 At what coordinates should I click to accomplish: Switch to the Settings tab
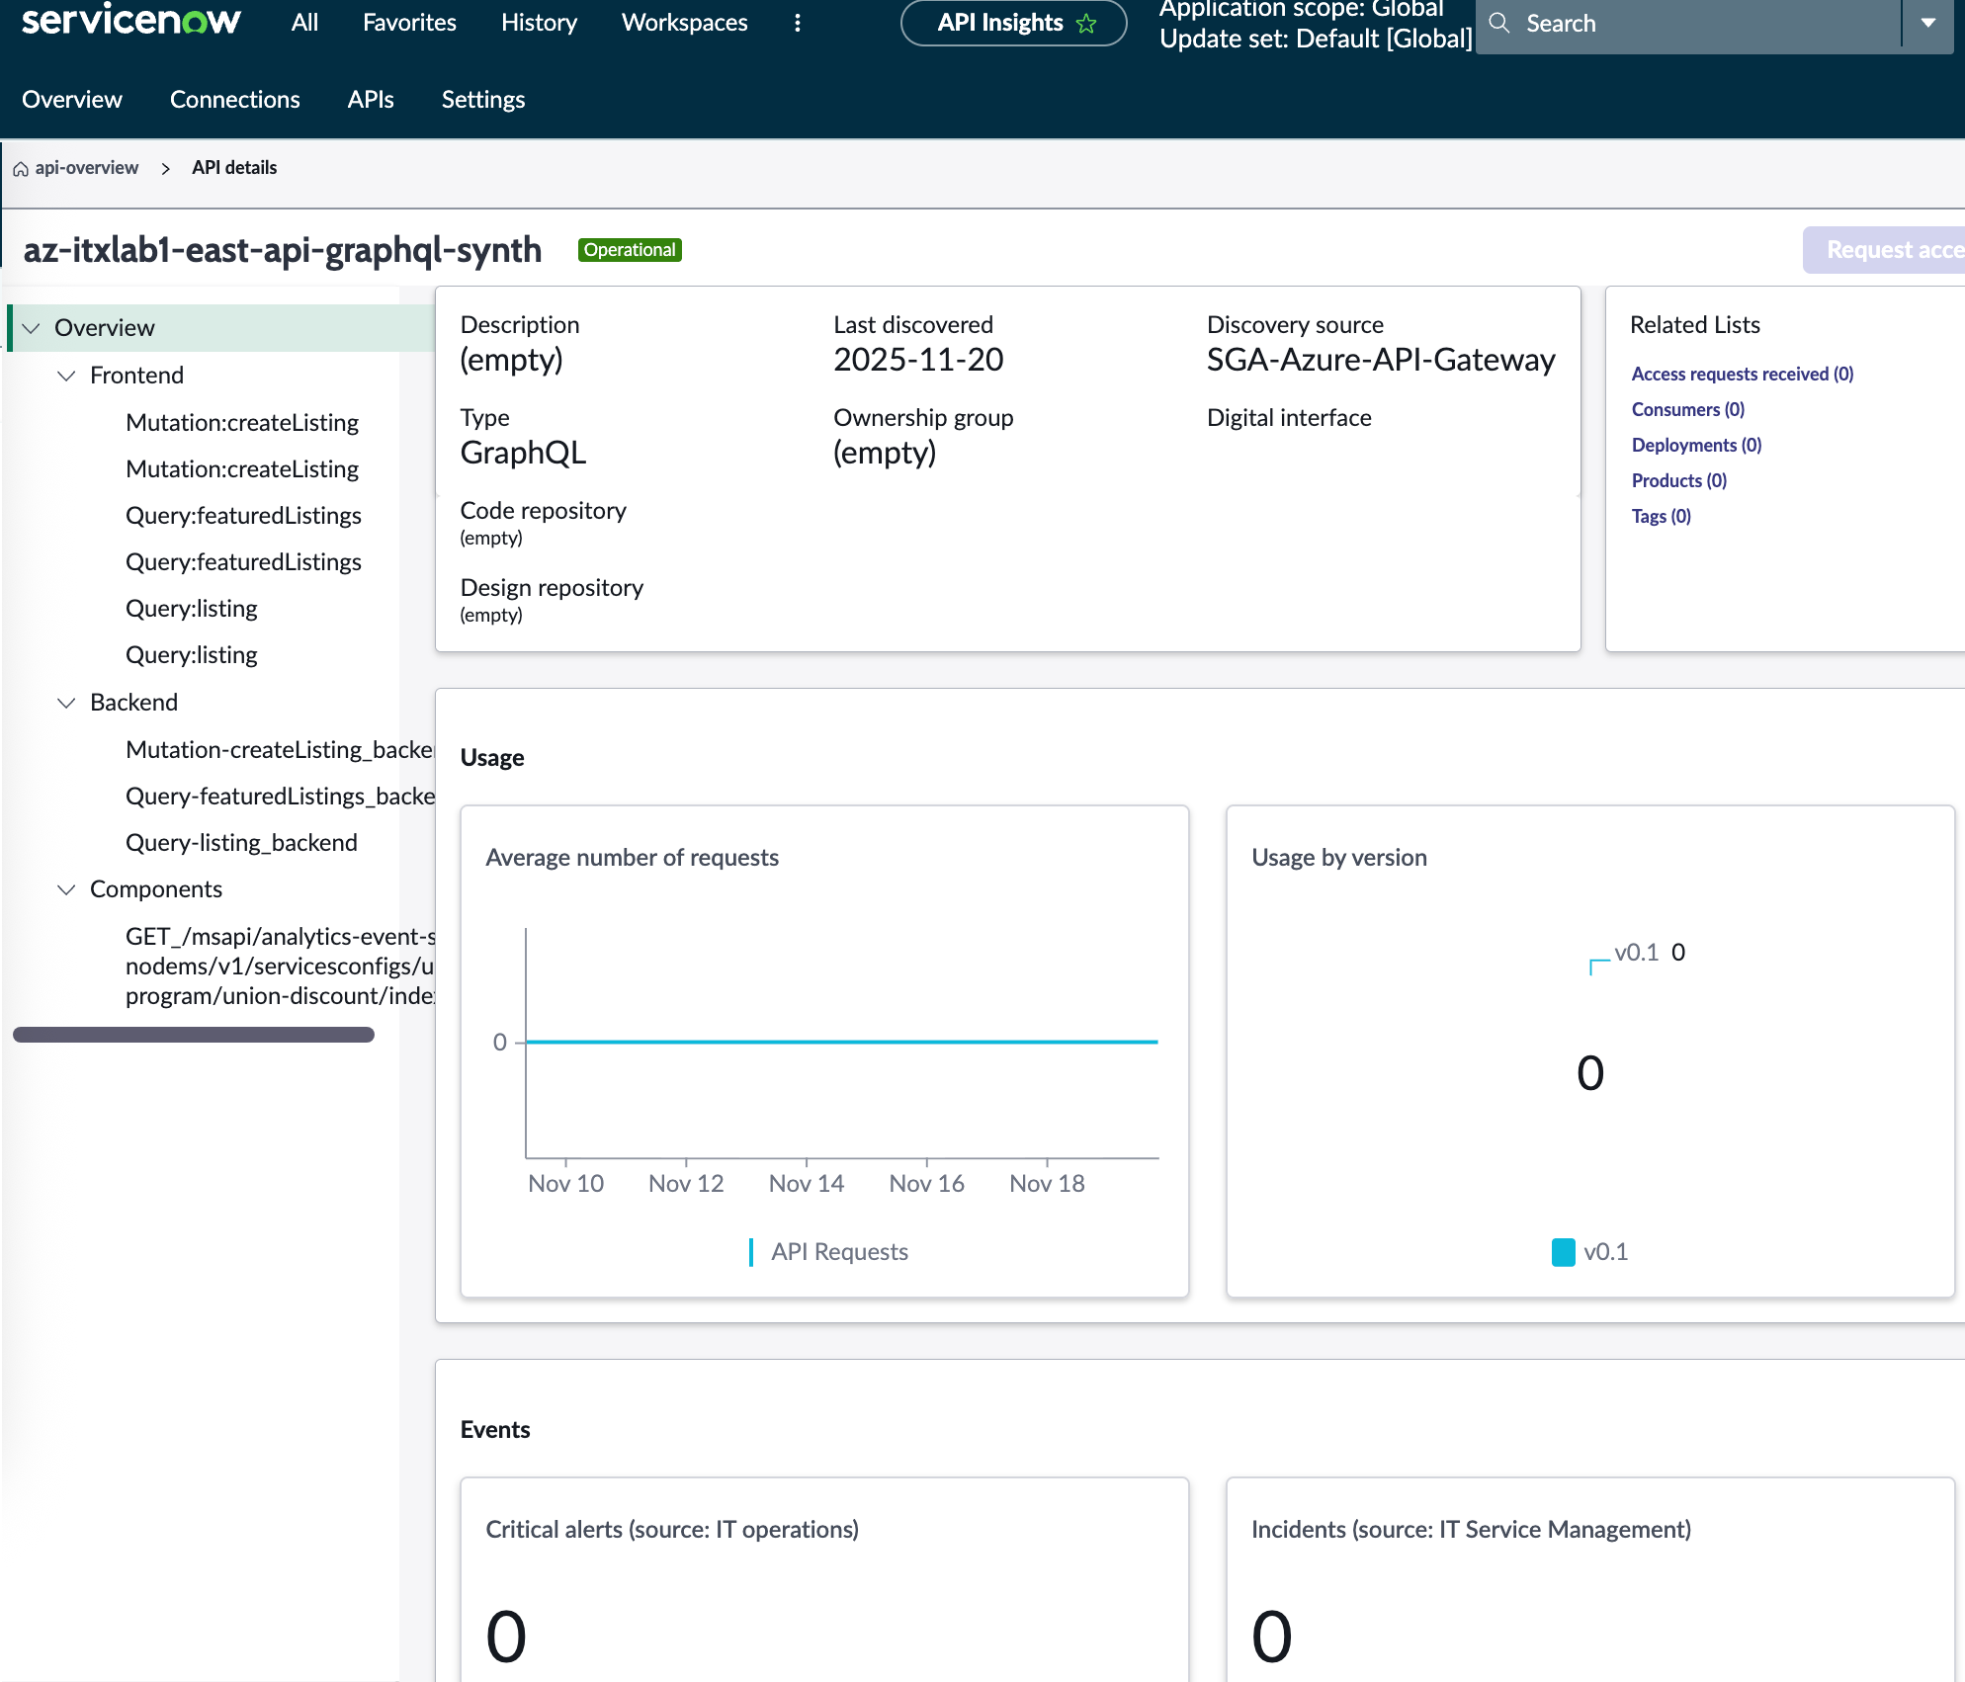[483, 100]
